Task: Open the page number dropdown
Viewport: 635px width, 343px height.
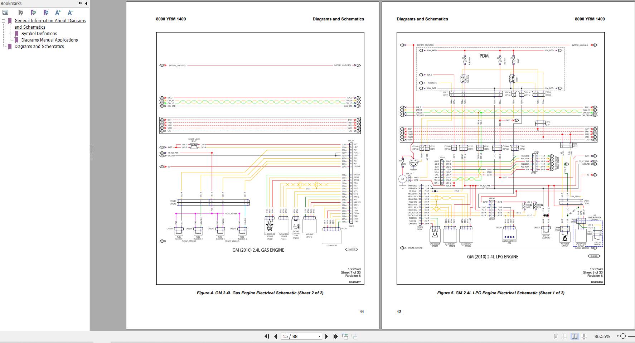Action: (x=319, y=336)
